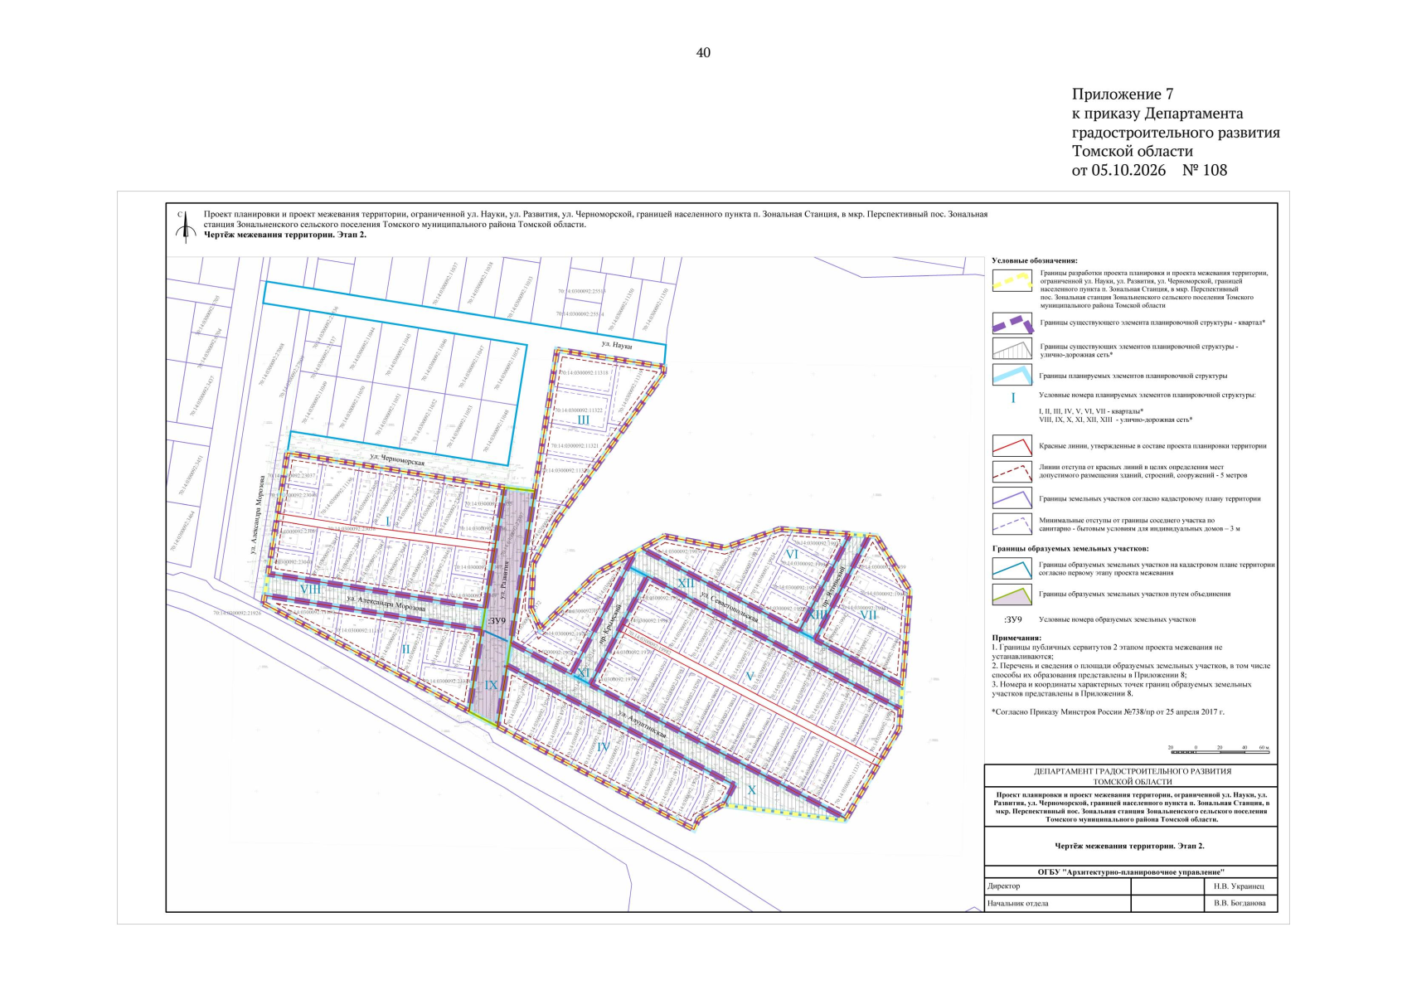This screenshot has height=995, width=1407.
Task: Click the 'Условные обозначения:' legend heading
Action: [1035, 260]
